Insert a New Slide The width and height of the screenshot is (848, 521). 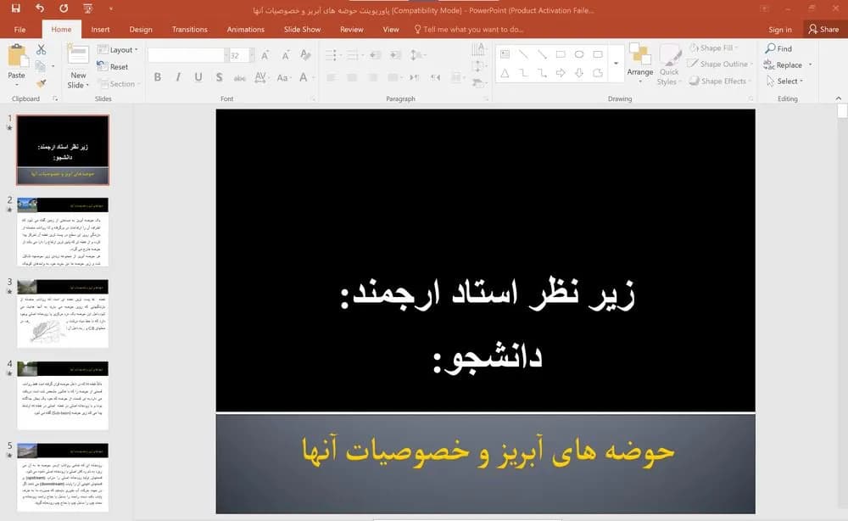tap(78, 66)
